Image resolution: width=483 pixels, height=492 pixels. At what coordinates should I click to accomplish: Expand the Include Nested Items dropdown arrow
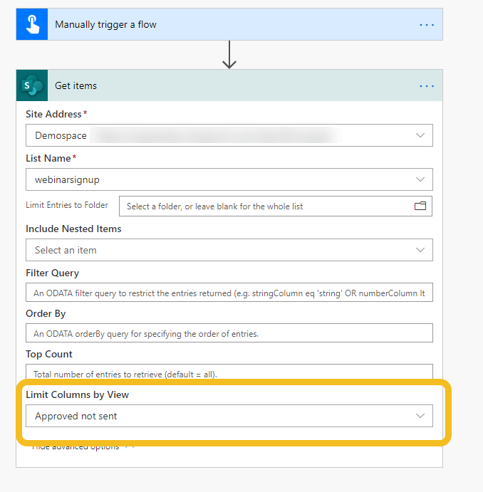420,250
